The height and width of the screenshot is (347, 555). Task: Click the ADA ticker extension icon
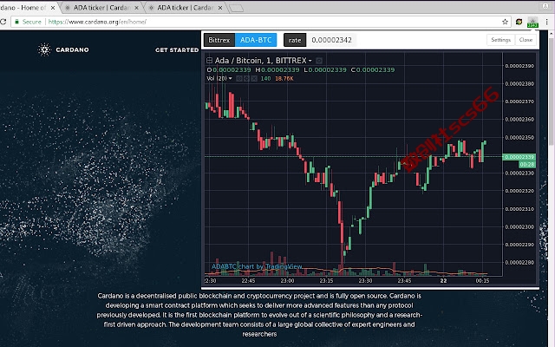(x=532, y=22)
